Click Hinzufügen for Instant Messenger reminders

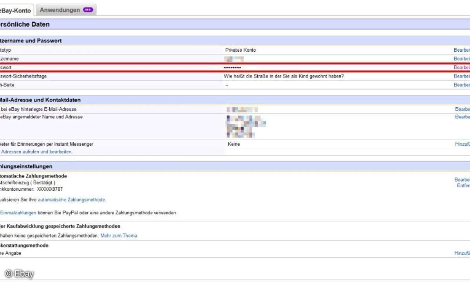463,144
